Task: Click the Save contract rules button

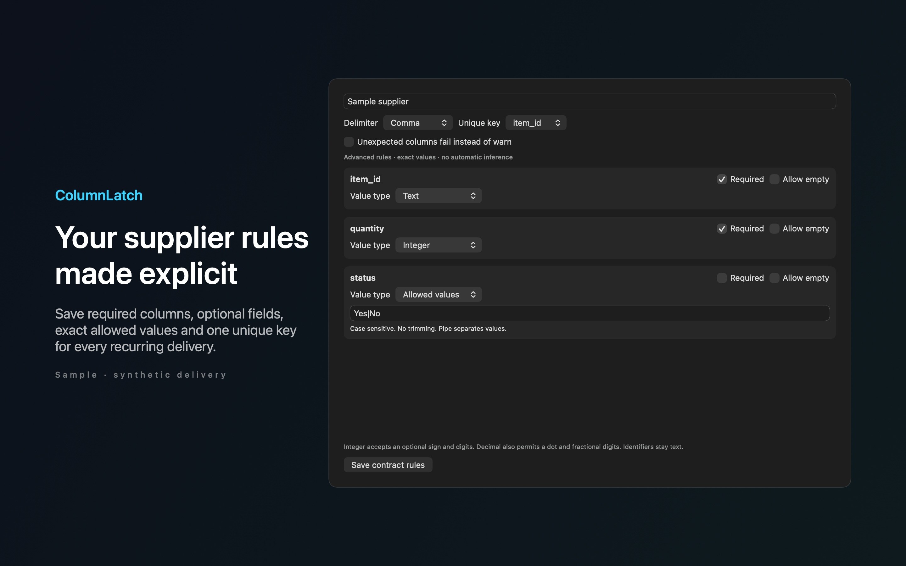Action: click(x=388, y=465)
